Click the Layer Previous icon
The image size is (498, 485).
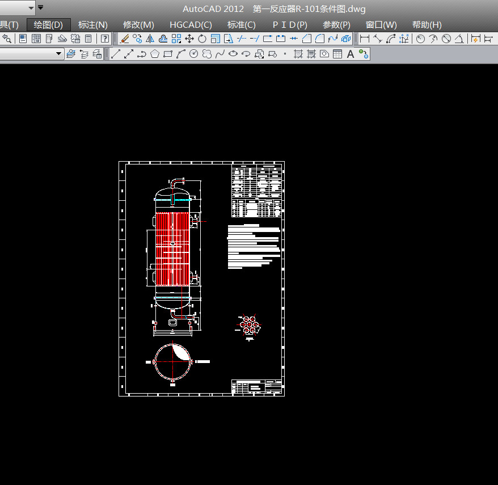pyautogui.click(x=84, y=54)
